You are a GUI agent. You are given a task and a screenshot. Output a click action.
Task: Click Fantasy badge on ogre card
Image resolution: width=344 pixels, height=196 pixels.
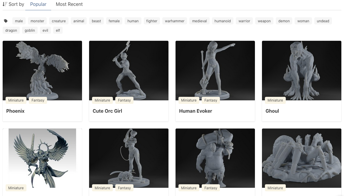point(211,188)
